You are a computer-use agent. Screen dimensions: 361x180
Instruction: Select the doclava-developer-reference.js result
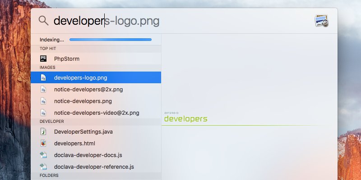pyautogui.click(x=96, y=167)
